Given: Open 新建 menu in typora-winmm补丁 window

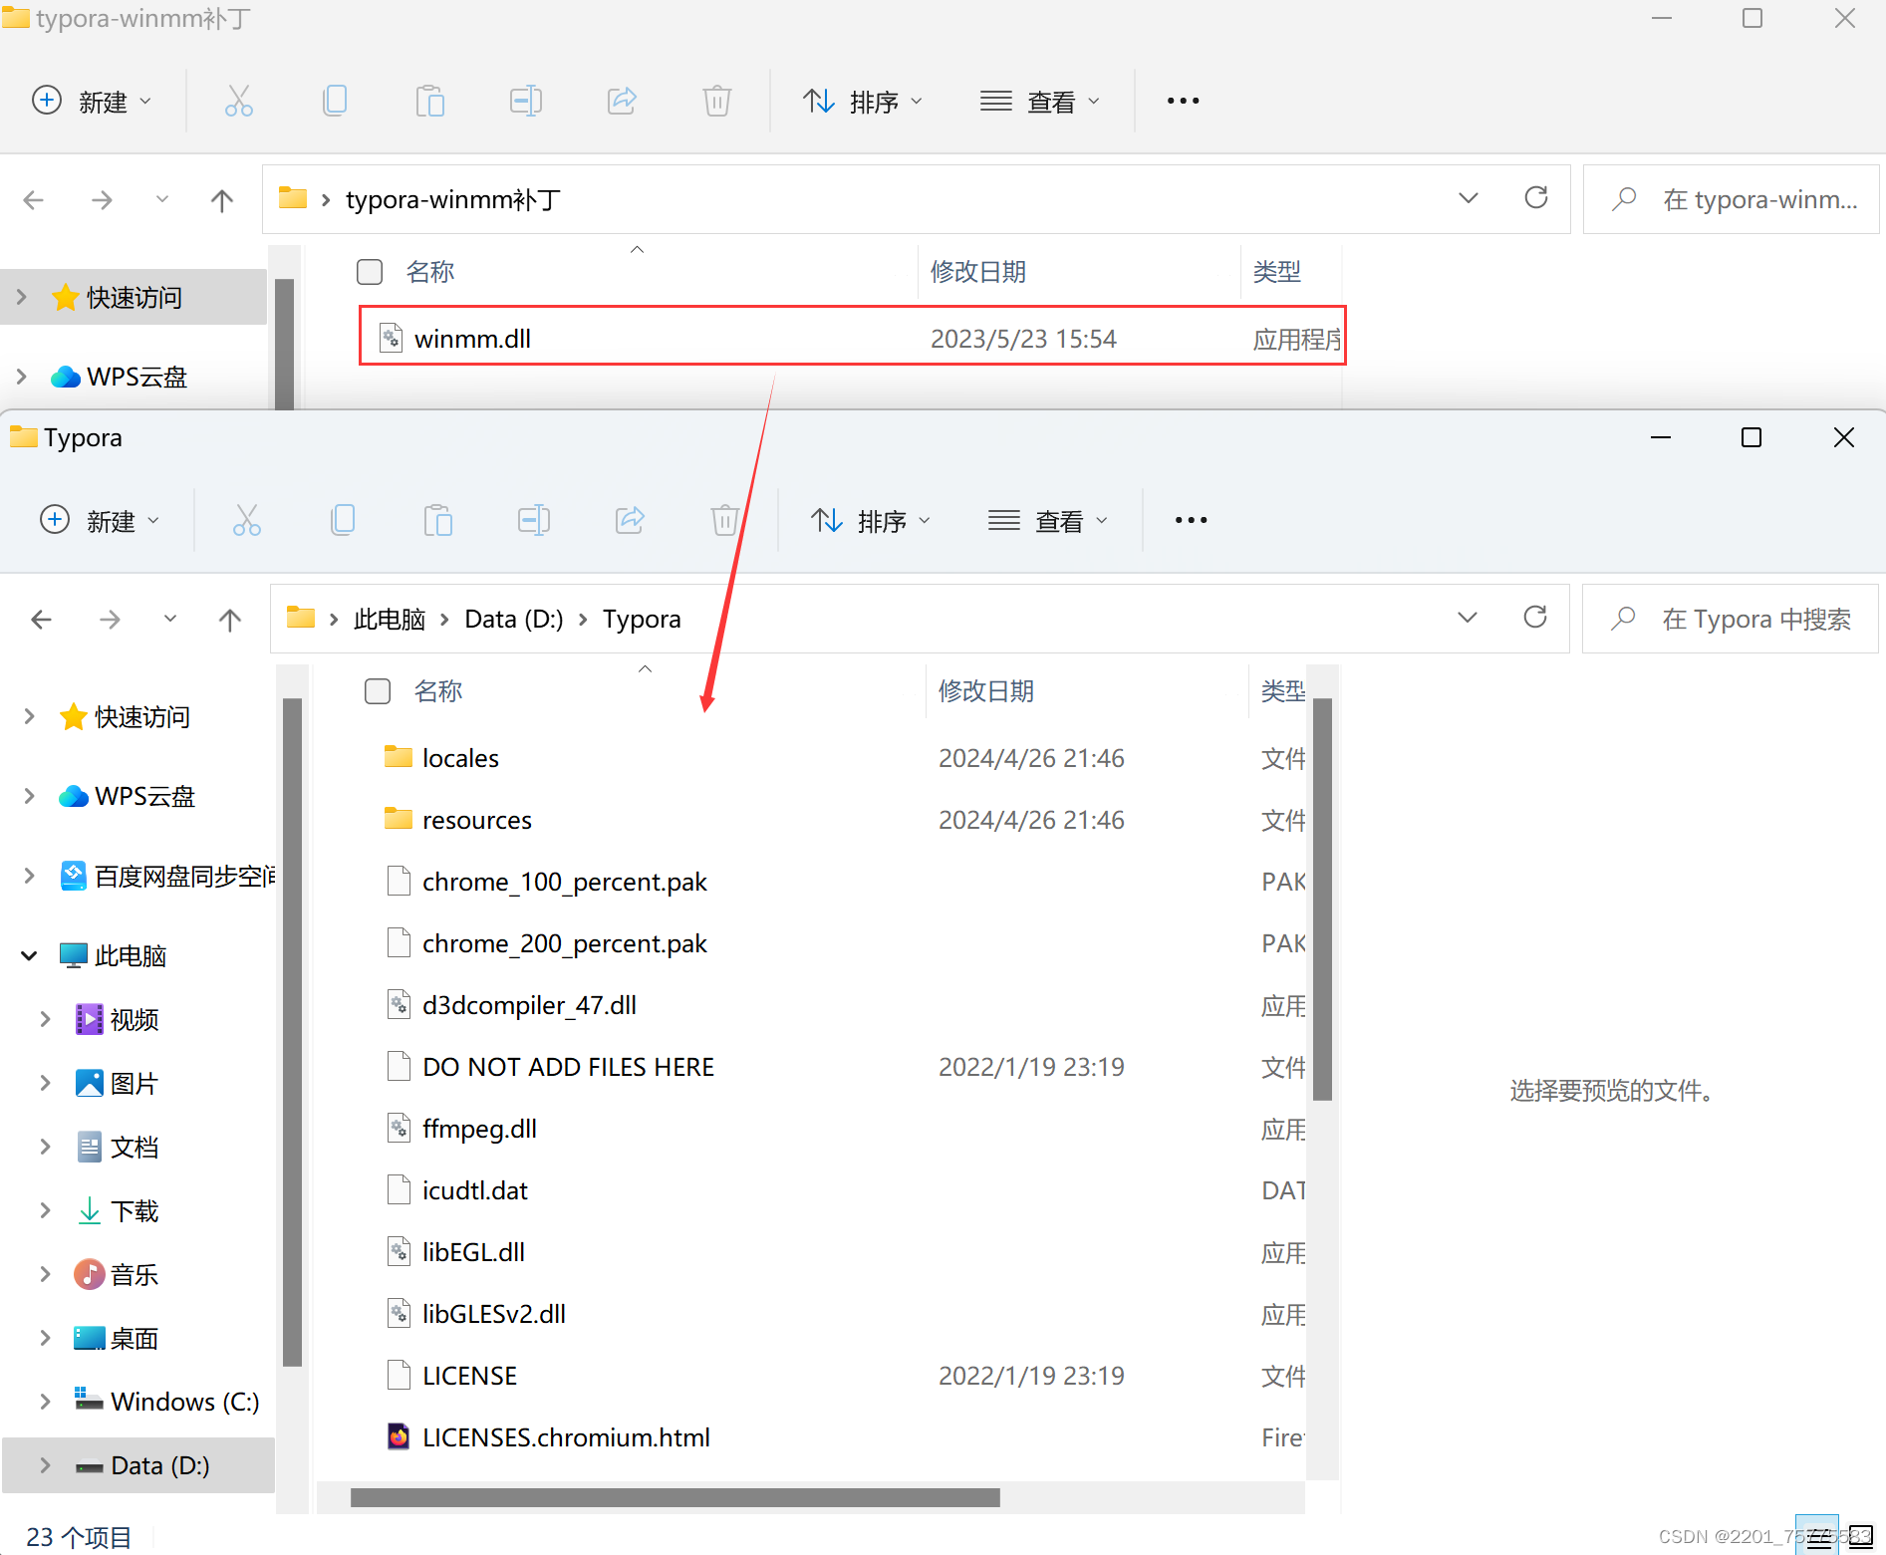Looking at the screenshot, I should 91,101.
